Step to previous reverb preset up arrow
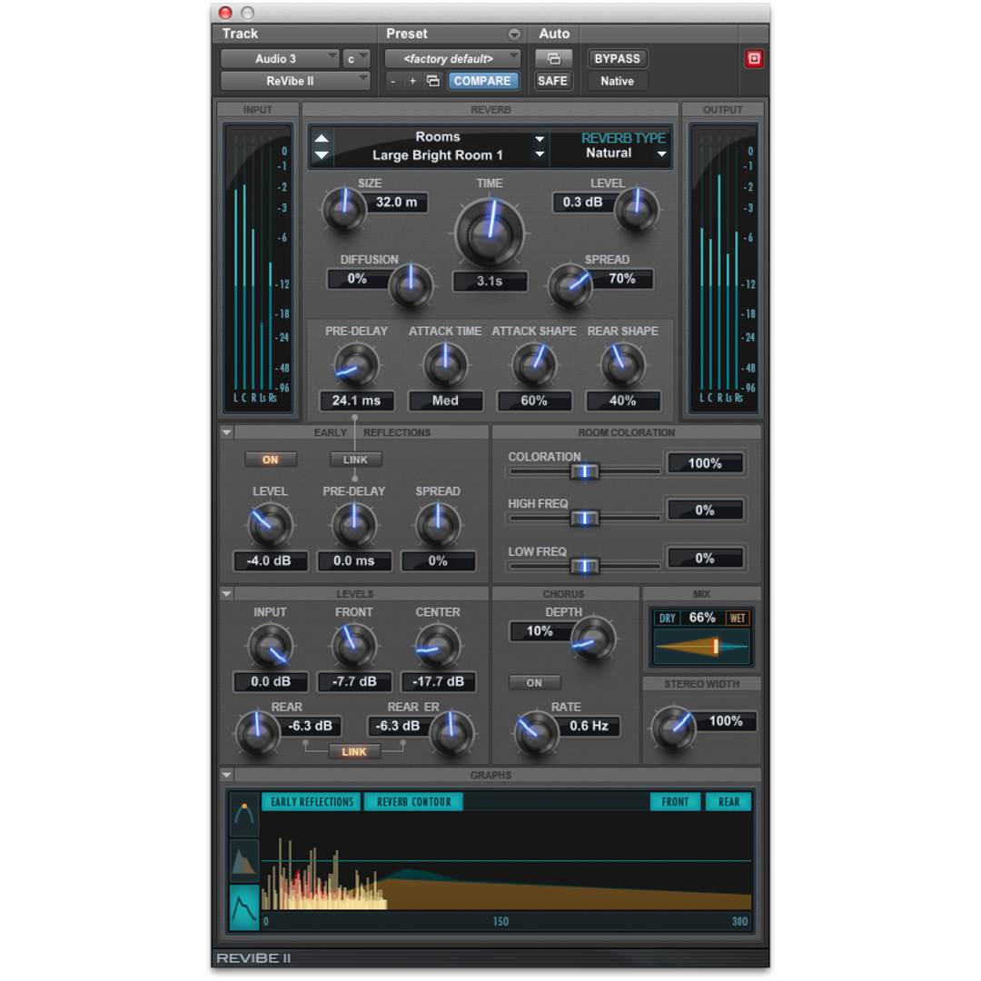981x981 pixels. (321, 138)
